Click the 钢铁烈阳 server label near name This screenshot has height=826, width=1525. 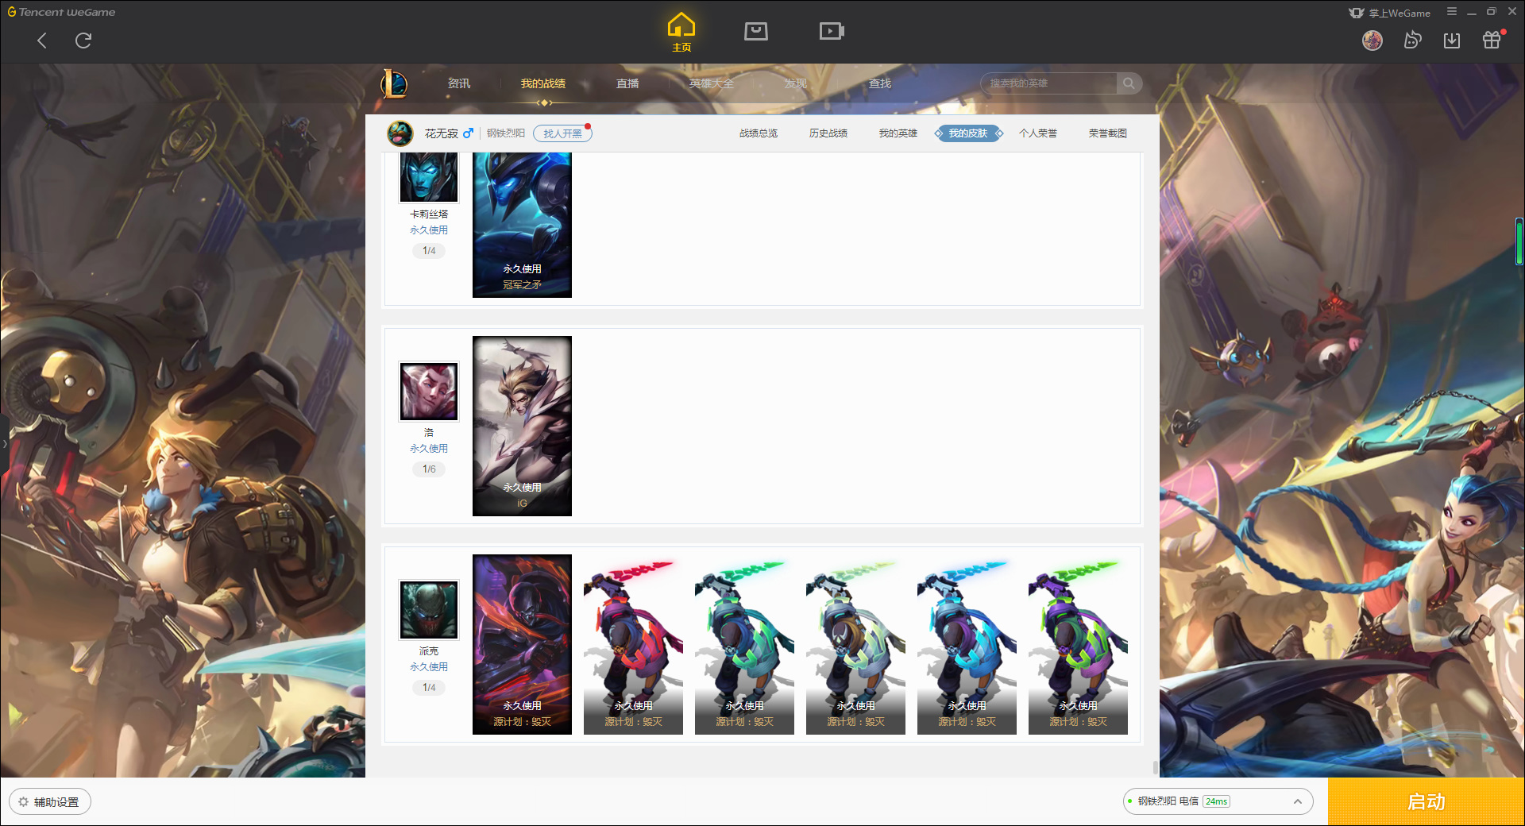pyautogui.click(x=506, y=133)
